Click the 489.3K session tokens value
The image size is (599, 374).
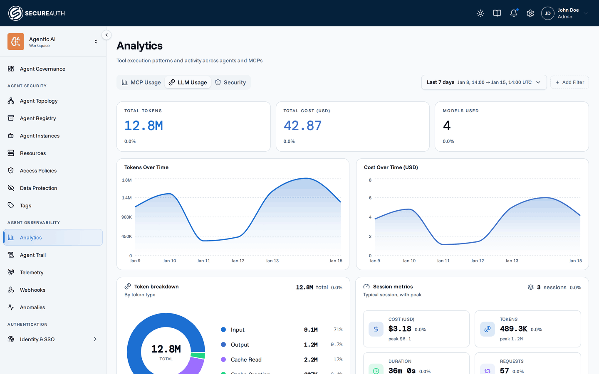click(514, 329)
